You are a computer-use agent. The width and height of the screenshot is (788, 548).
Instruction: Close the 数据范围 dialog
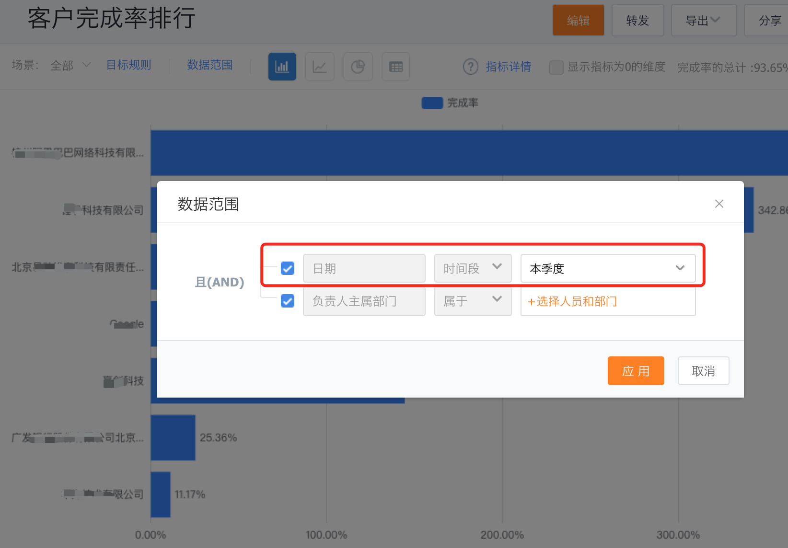tap(719, 204)
